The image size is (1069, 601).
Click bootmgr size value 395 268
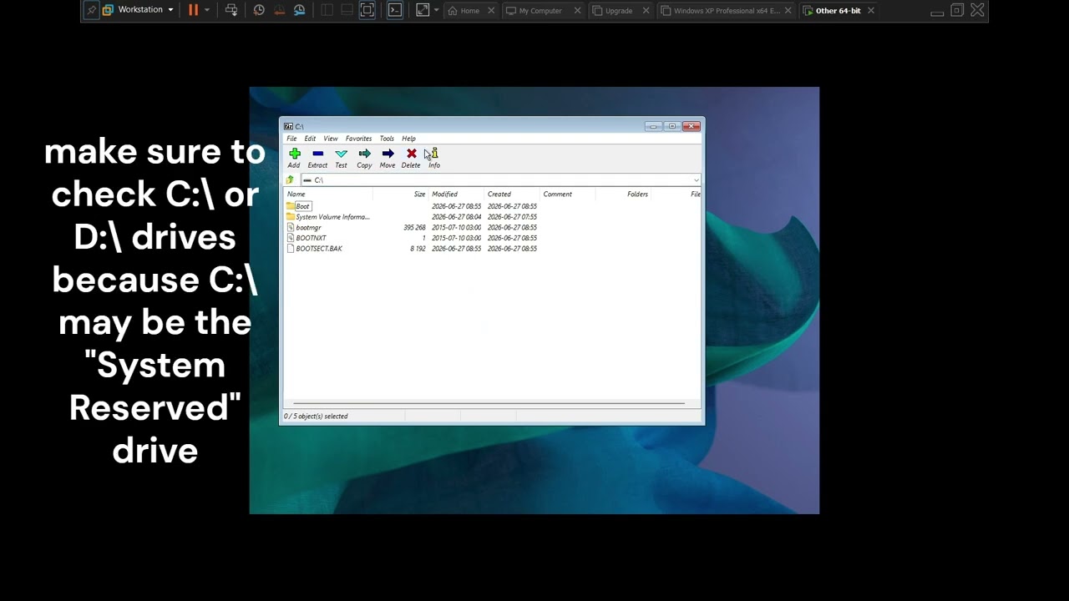pyautogui.click(x=414, y=228)
